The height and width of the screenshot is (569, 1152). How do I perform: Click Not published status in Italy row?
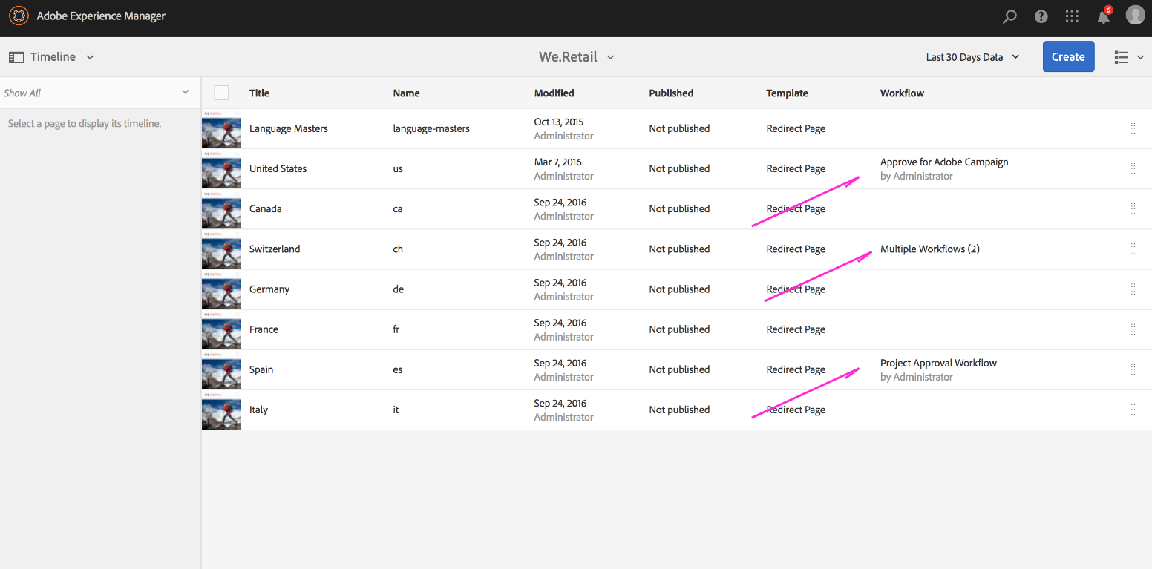(x=679, y=410)
